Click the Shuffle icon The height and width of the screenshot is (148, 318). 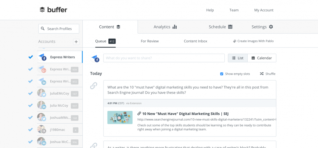pos(262,74)
